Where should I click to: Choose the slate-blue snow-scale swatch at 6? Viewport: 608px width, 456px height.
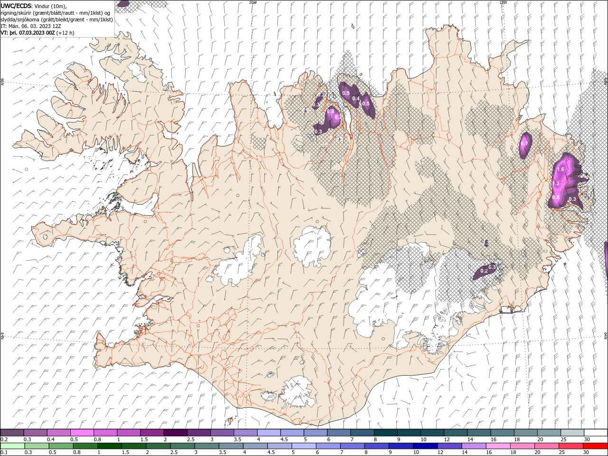[339, 433]
